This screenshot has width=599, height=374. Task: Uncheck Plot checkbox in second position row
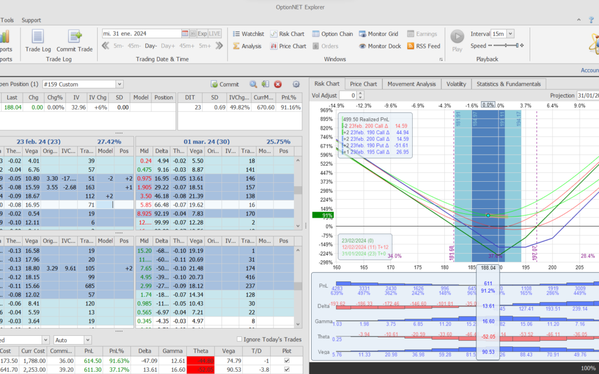click(x=286, y=370)
